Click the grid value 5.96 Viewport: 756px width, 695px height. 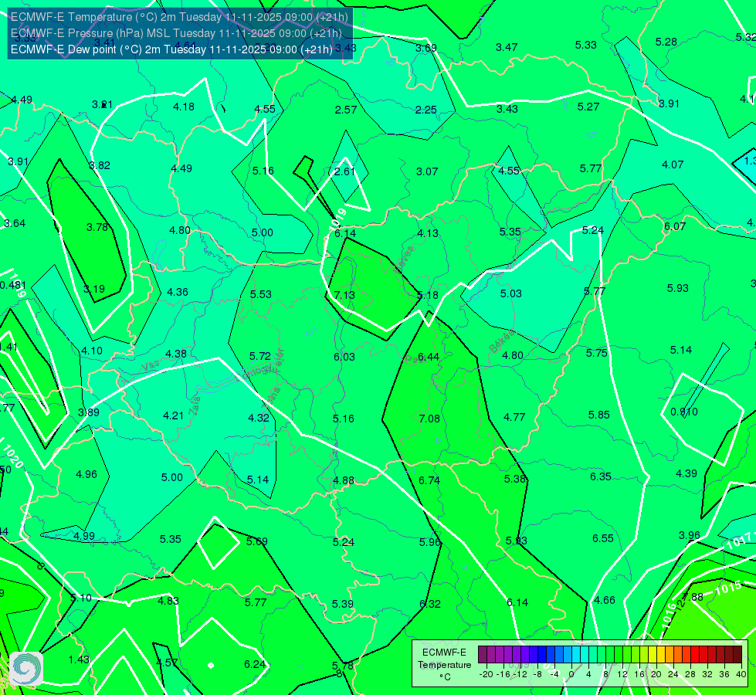coord(430,542)
